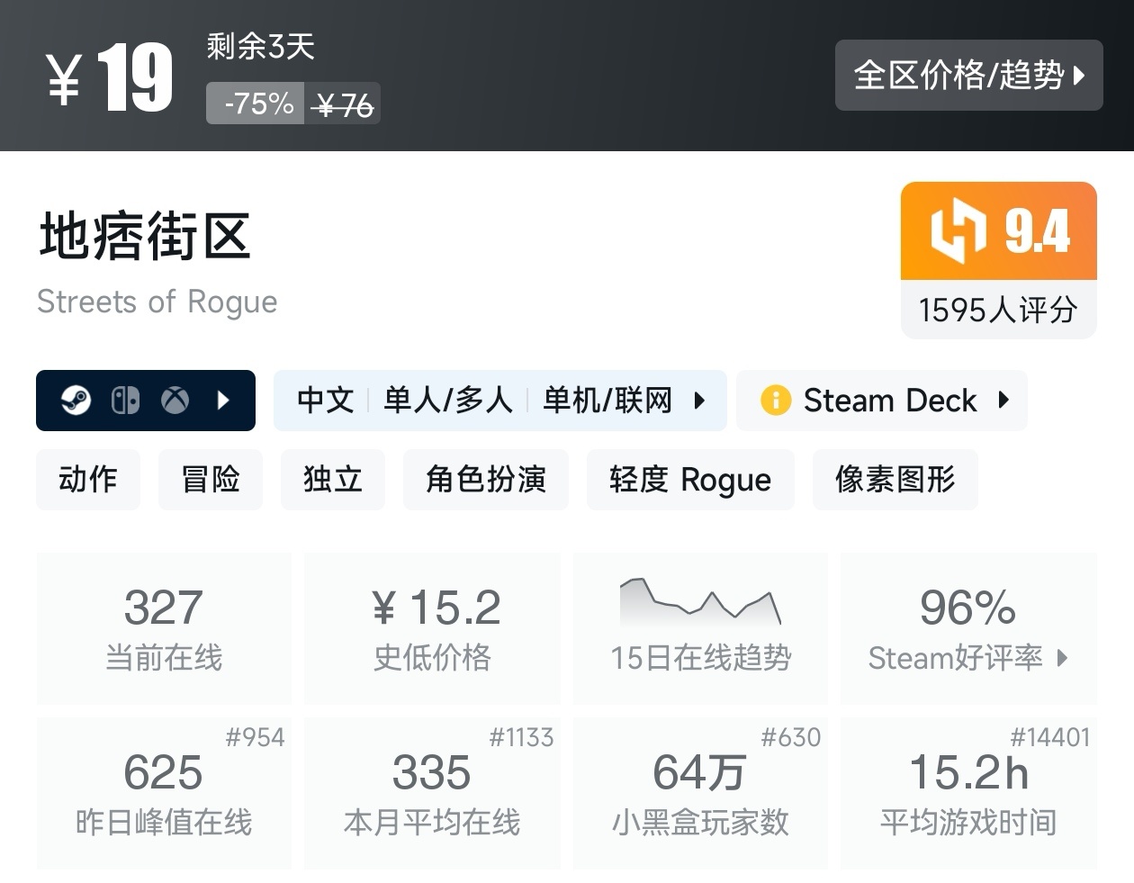Expand the platforms list arrow
1134x883 pixels.
[224, 400]
